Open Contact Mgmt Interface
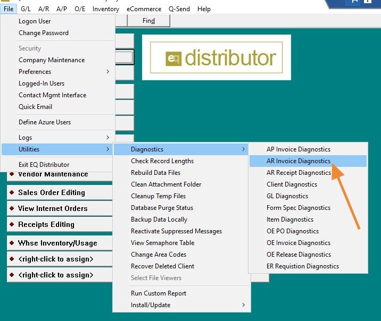Image resolution: width=381 pixels, height=321 pixels. (58, 95)
